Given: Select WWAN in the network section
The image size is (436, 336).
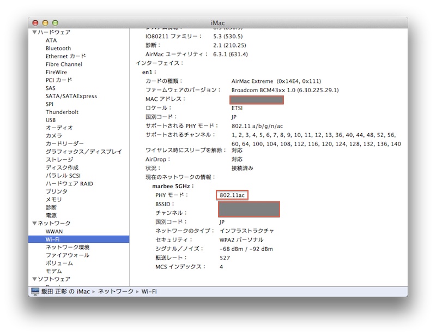Looking at the screenshot, I should [x=54, y=231].
